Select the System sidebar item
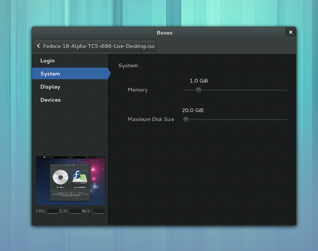 click(x=50, y=74)
